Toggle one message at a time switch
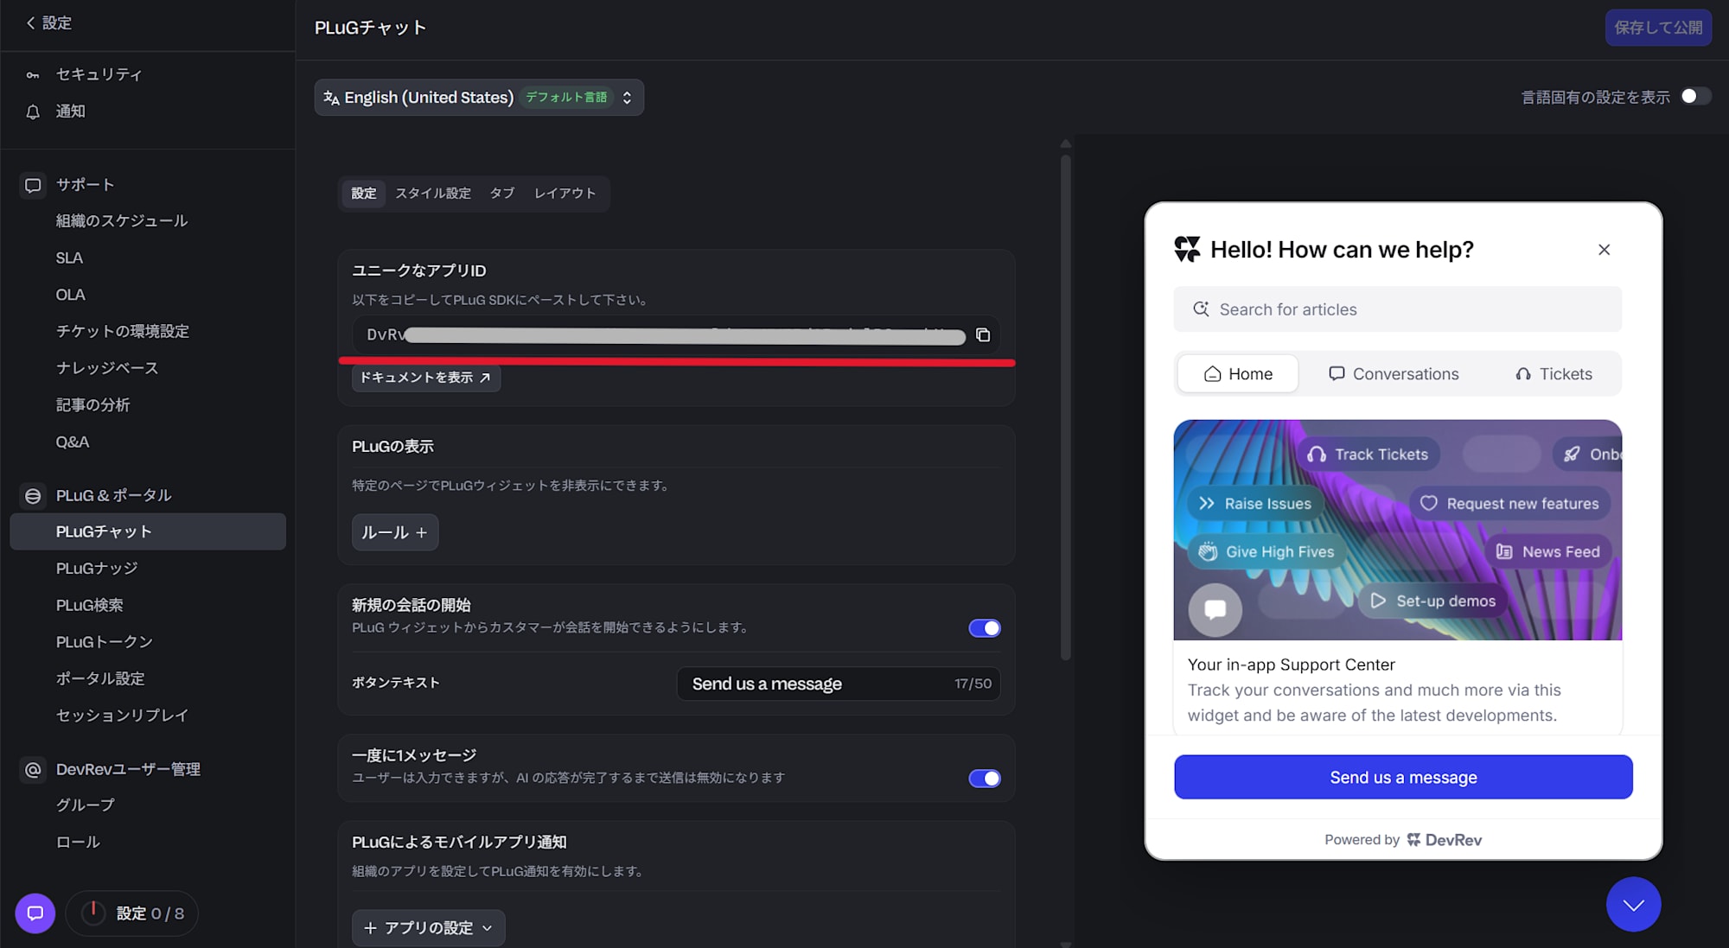This screenshot has width=1729, height=948. (985, 779)
